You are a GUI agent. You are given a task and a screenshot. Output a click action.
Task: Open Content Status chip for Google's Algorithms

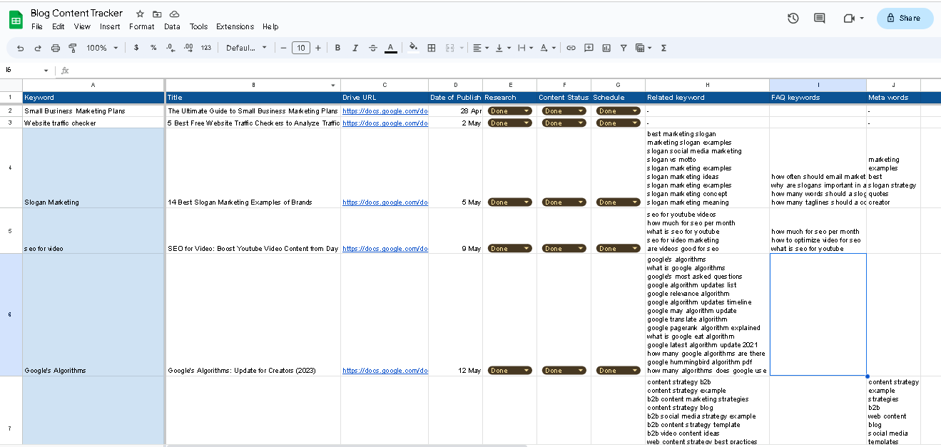coord(564,371)
